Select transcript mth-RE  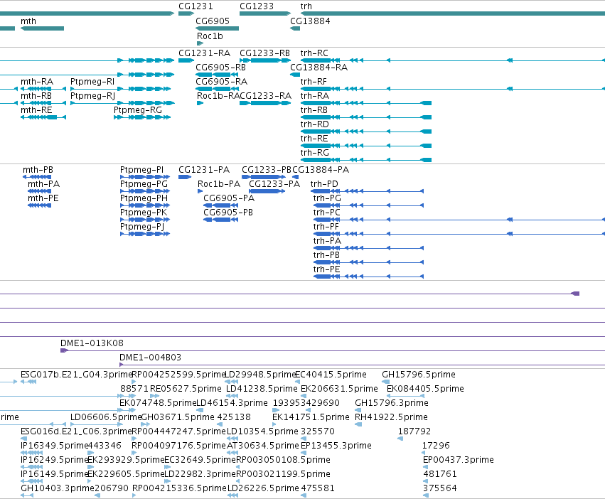click(x=43, y=117)
